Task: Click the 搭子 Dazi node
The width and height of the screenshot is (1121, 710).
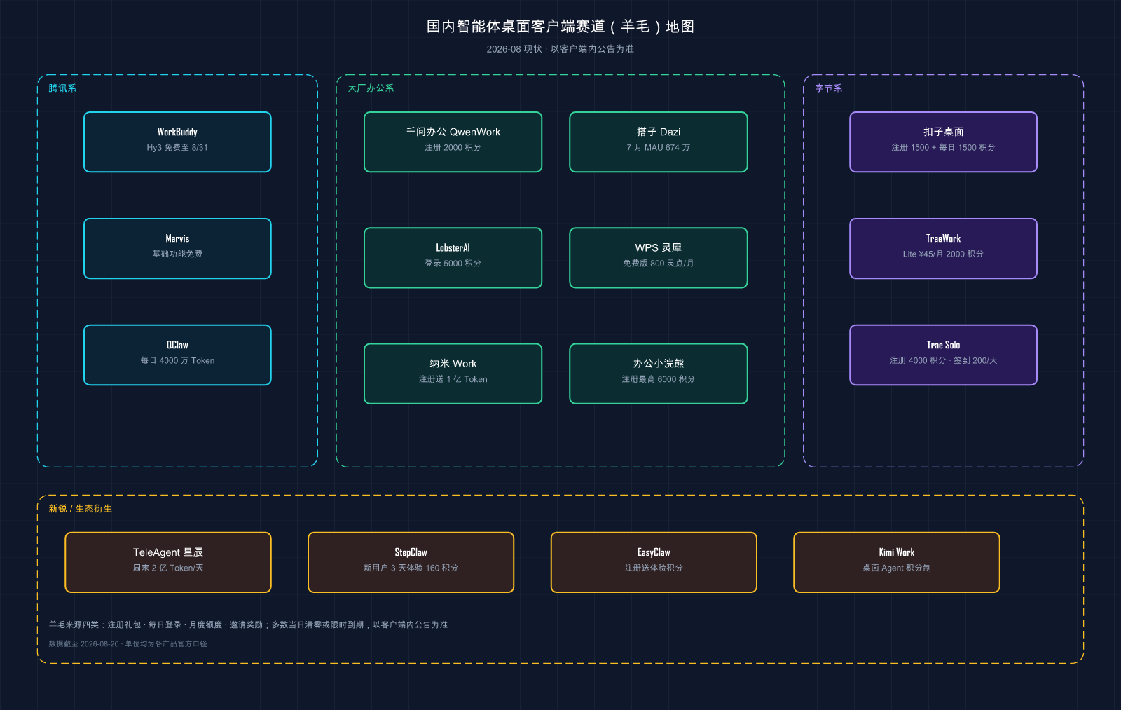Action: point(659,142)
